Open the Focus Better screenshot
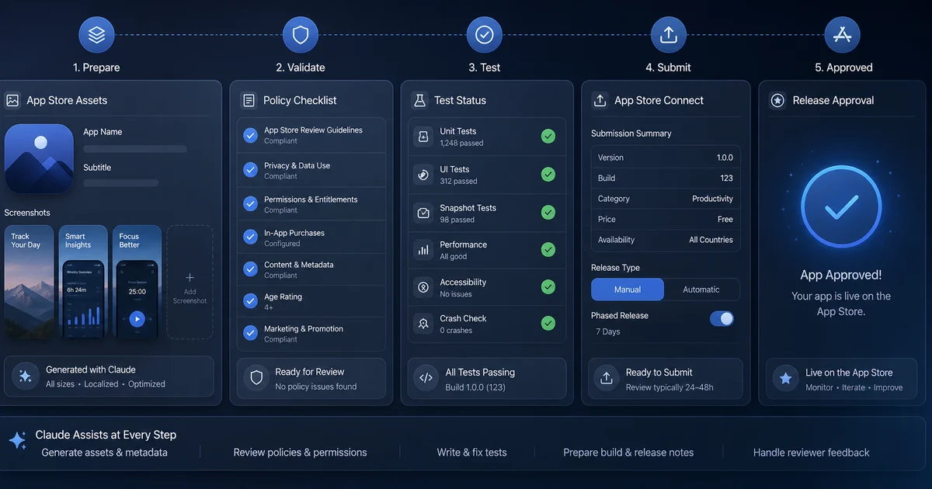This screenshot has width=932, height=489. [137, 283]
